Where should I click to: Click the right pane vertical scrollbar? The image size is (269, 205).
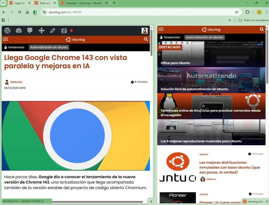point(267,57)
